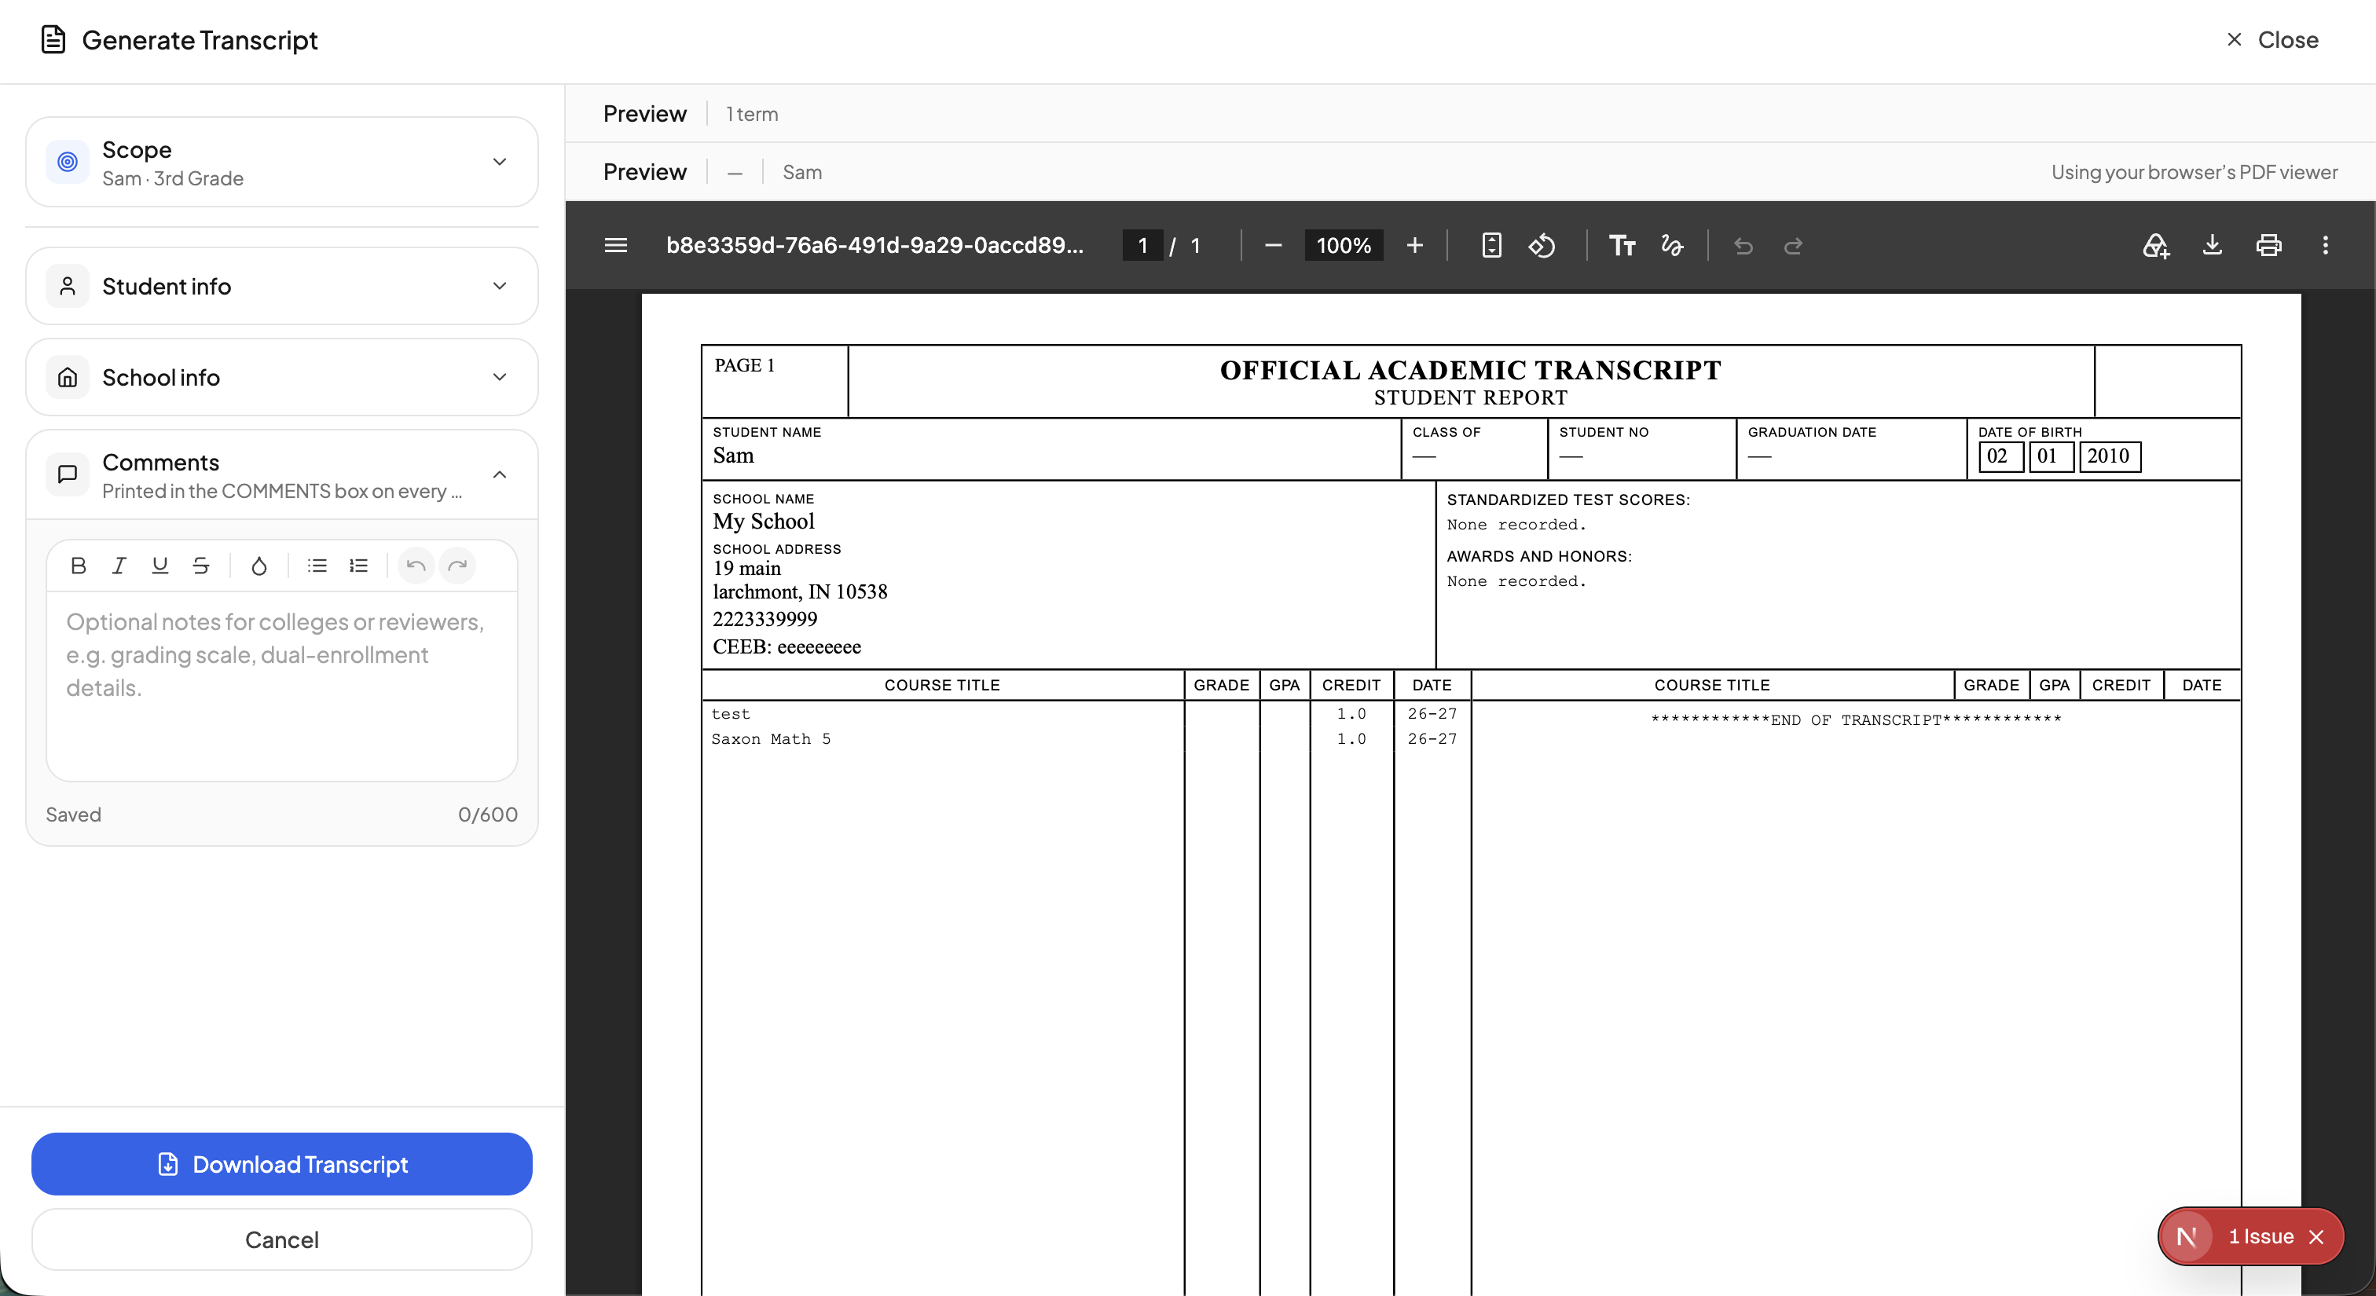The height and width of the screenshot is (1296, 2376).
Task: Toggle strikethrough formatting in comments editor
Action: pyautogui.click(x=200, y=565)
